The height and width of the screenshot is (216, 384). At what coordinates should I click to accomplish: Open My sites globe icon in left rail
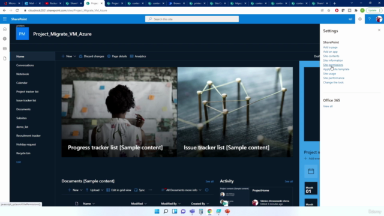[5, 38]
